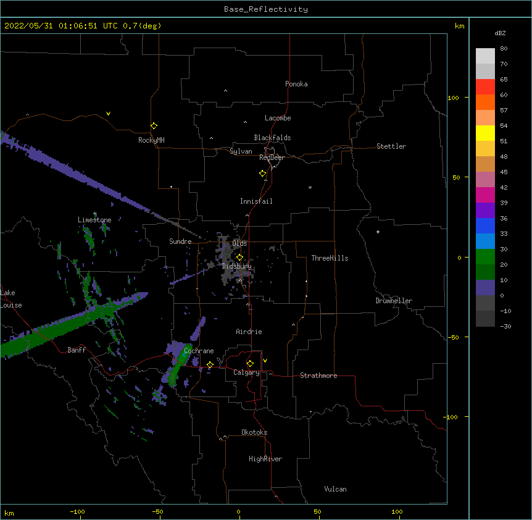Click the Stettler city label

tap(391, 146)
